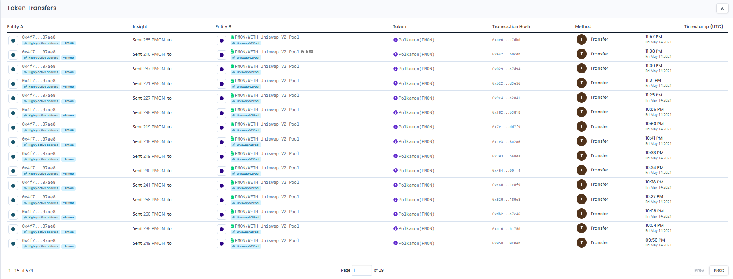
Task: Click Entity A avatar in the Sent 249 PMON row
Action: pyautogui.click(x=13, y=244)
